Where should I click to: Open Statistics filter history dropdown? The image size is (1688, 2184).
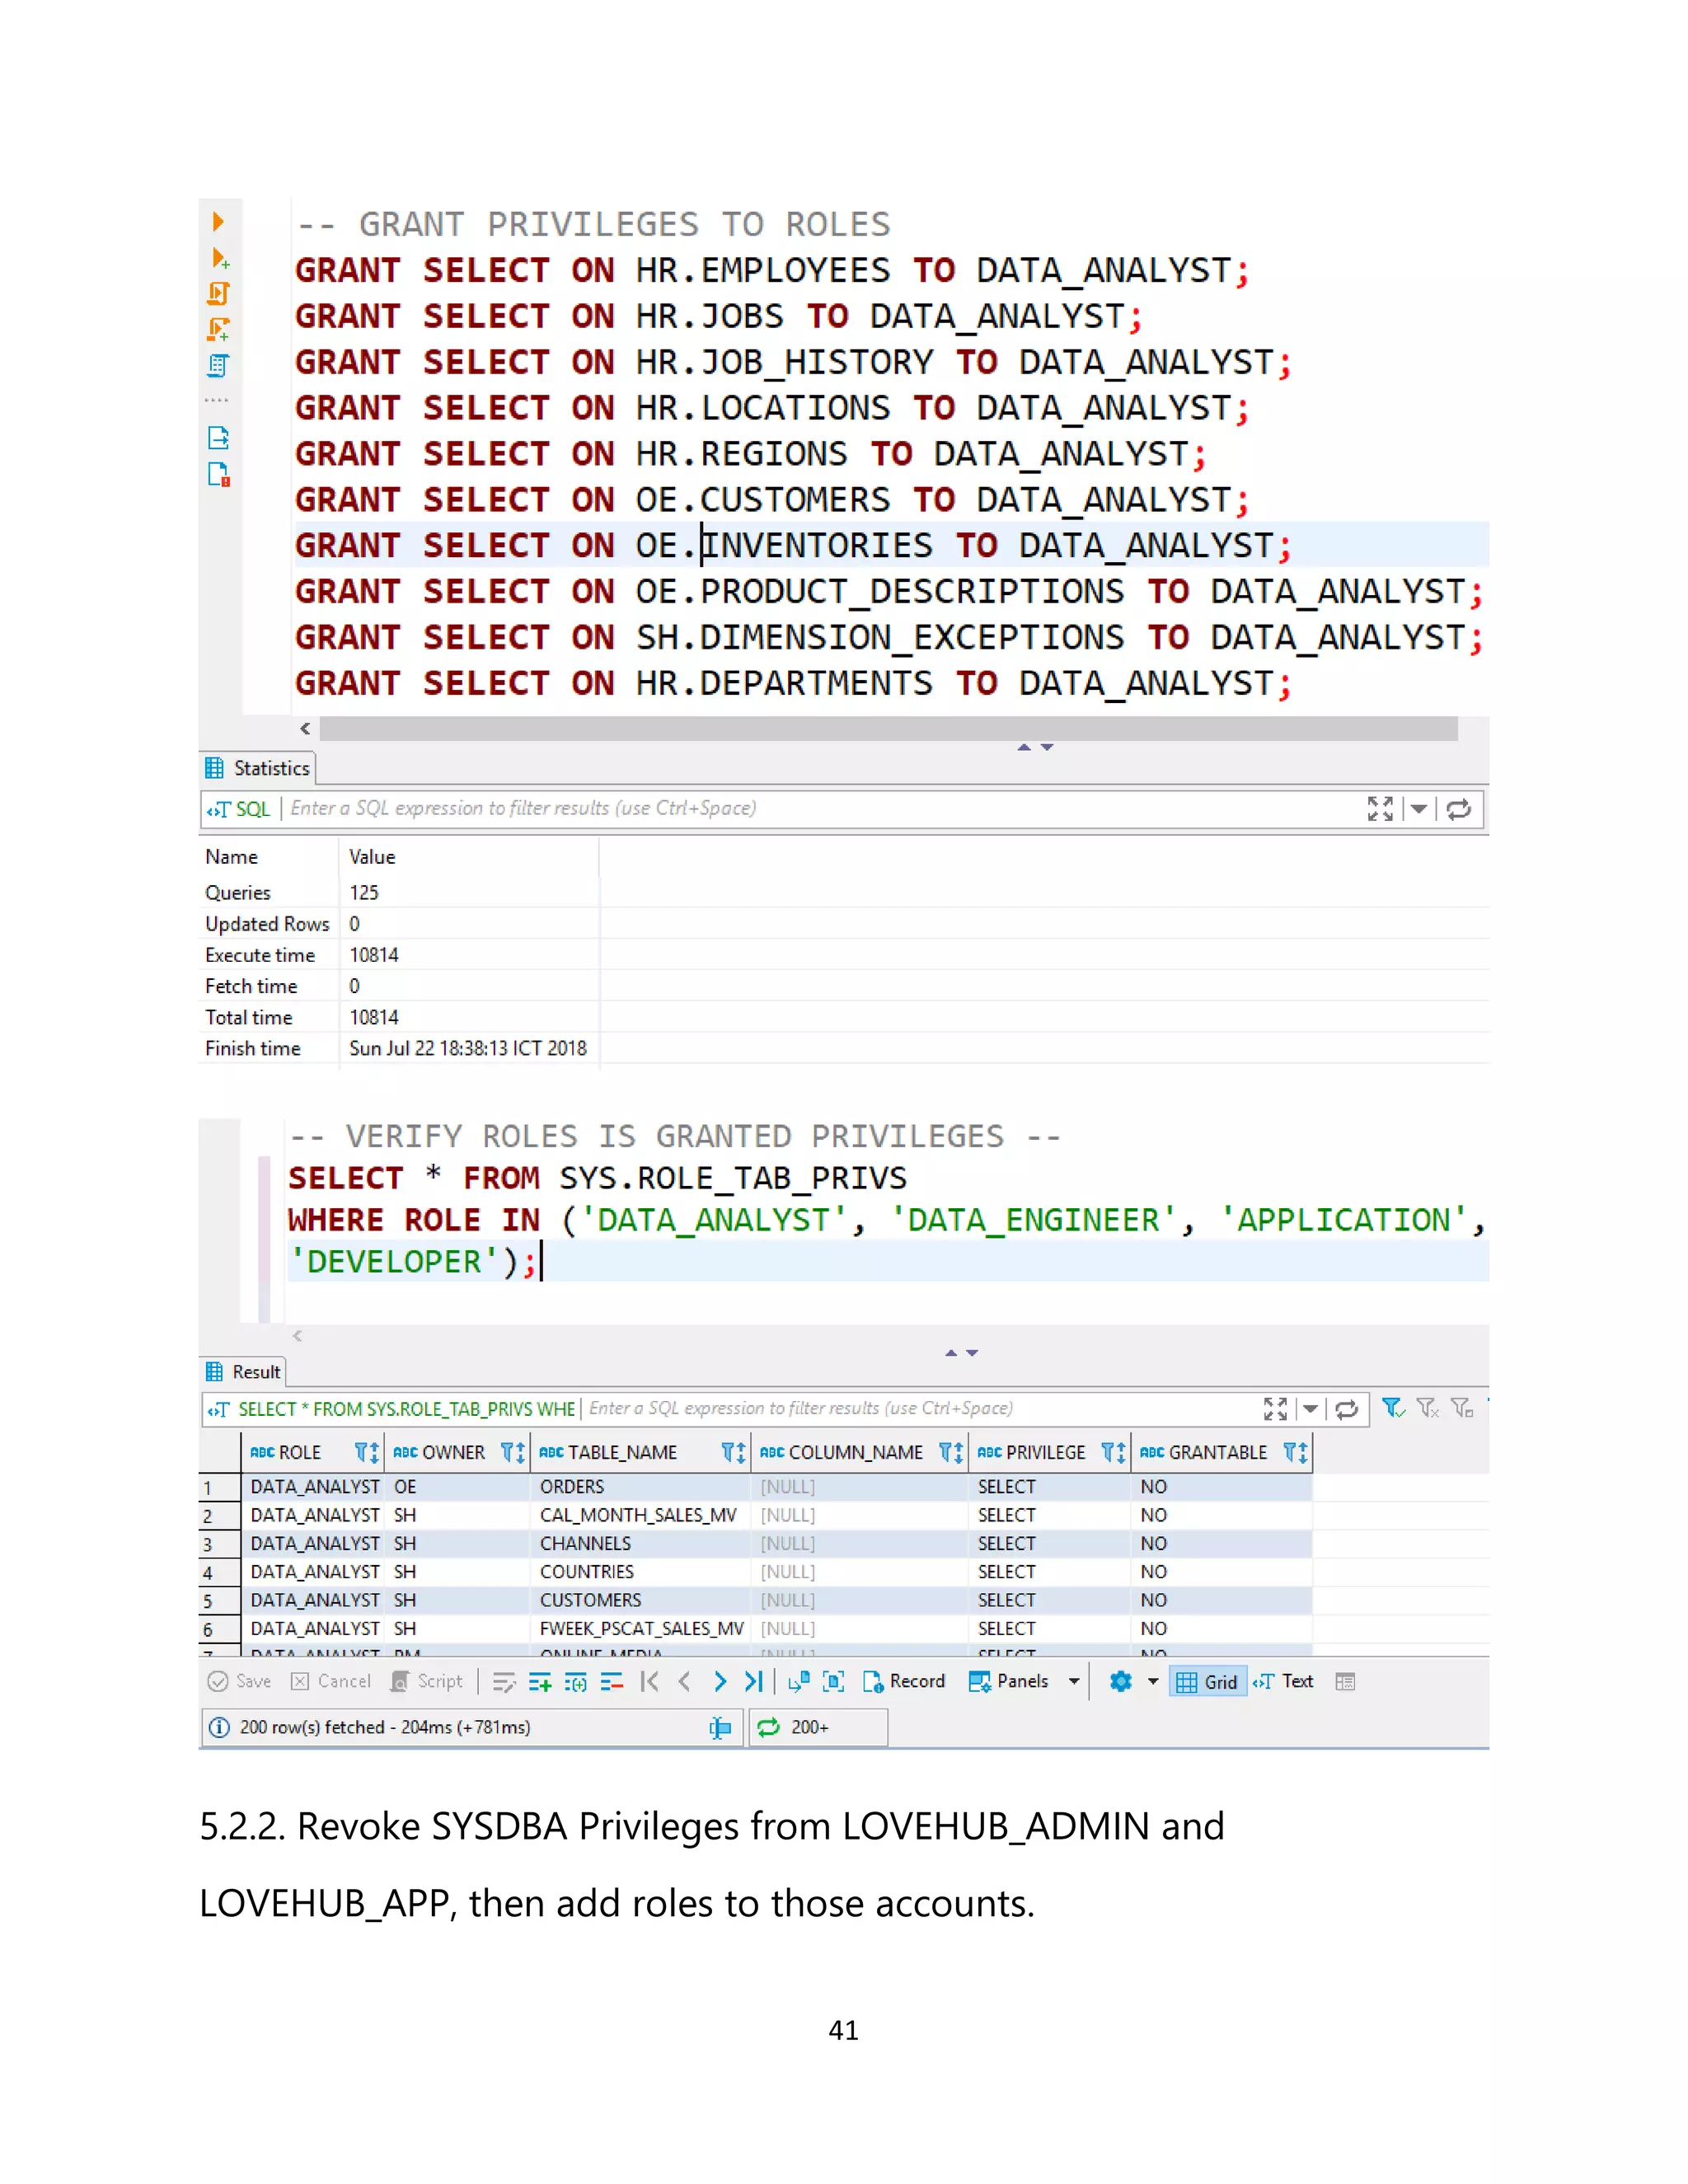(1418, 809)
